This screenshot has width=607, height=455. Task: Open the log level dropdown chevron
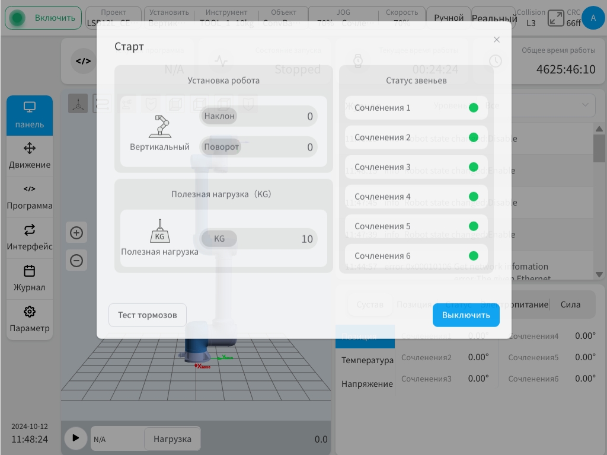click(585, 105)
